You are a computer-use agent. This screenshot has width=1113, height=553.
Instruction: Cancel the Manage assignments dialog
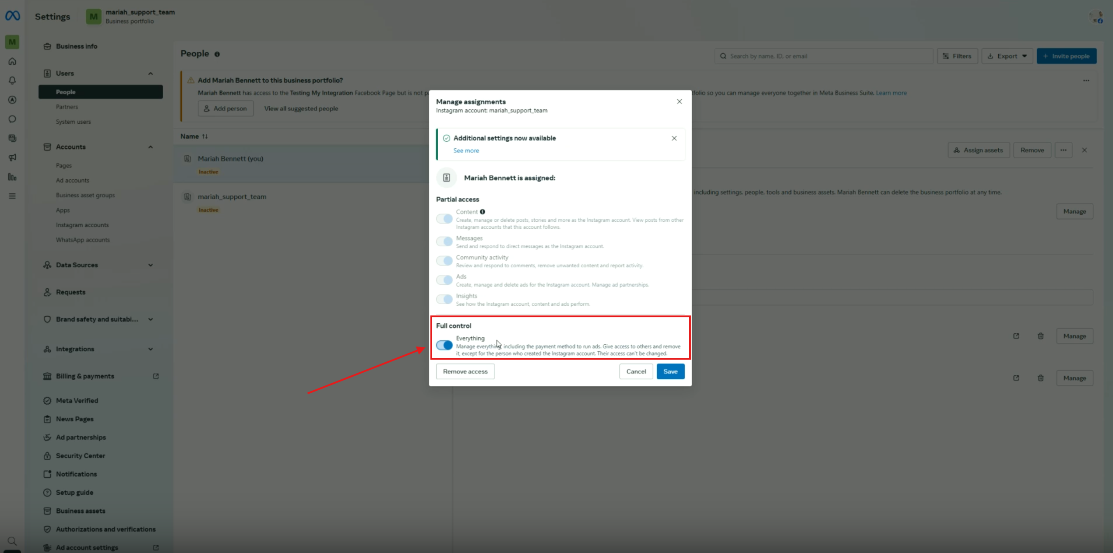[636, 371]
